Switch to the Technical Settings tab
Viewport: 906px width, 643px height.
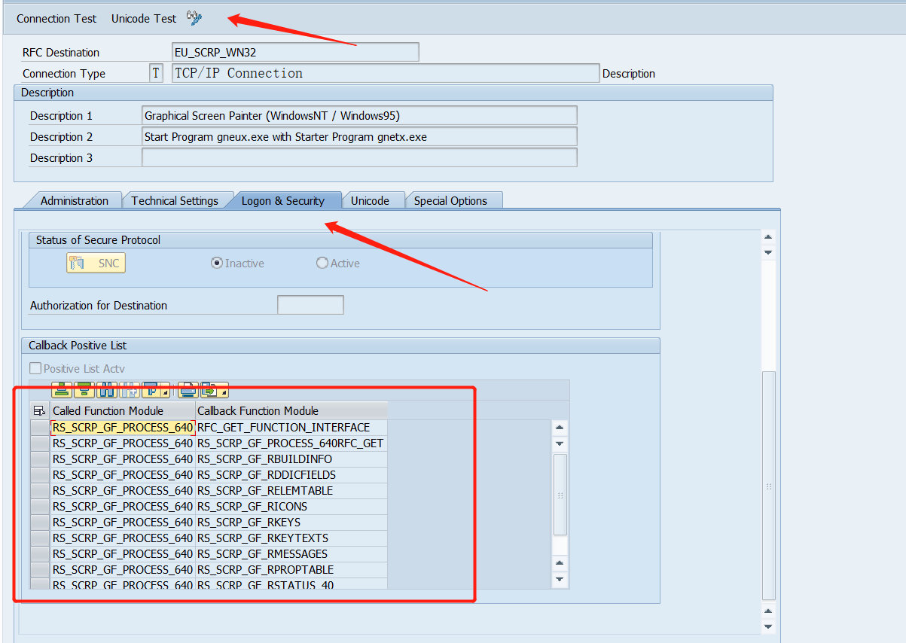[x=177, y=200]
